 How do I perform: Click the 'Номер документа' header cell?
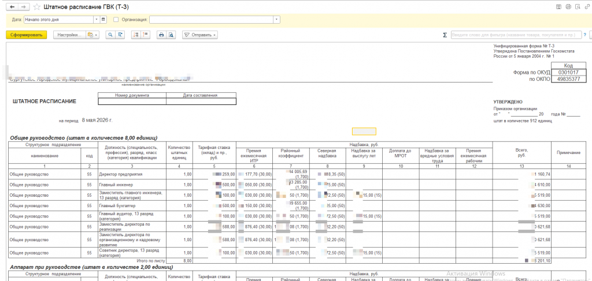point(132,95)
